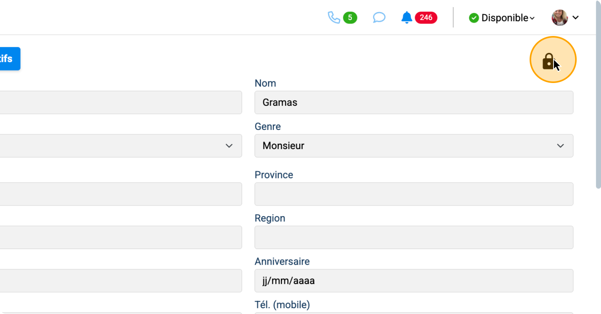Select the Anniversaire date field
This screenshot has height=314, width=601.
pos(413,281)
